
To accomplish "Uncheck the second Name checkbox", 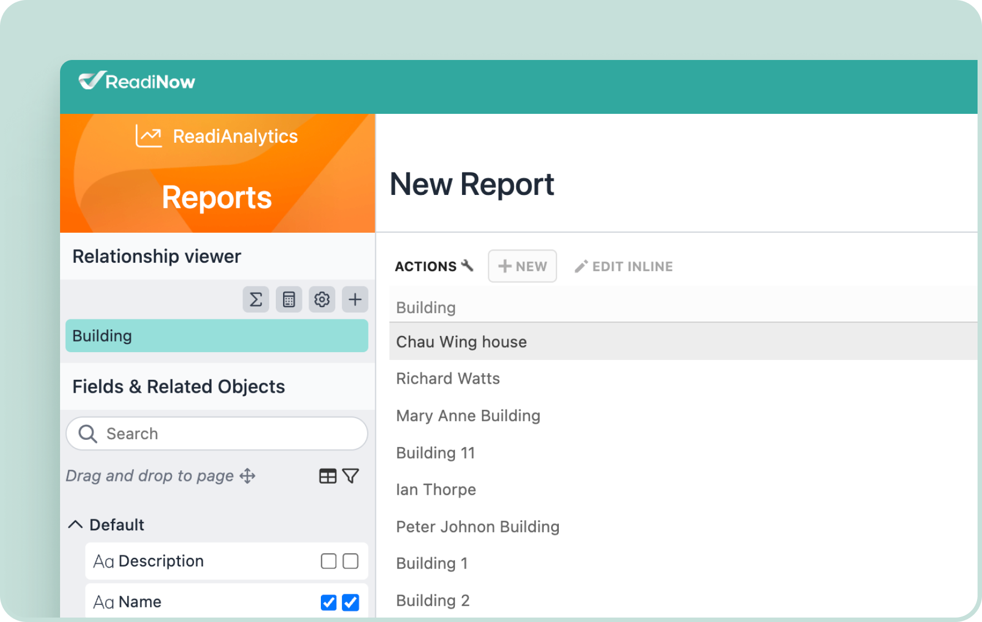I will (350, 602).
